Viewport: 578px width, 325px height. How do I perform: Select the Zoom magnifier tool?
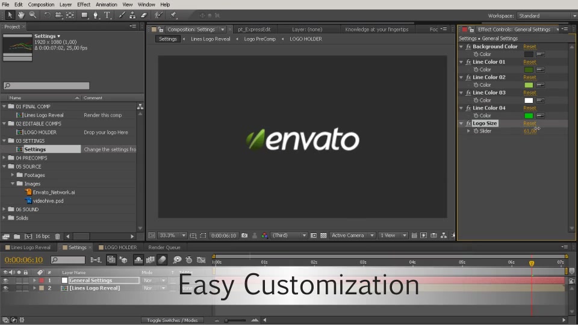coord(33,15)
